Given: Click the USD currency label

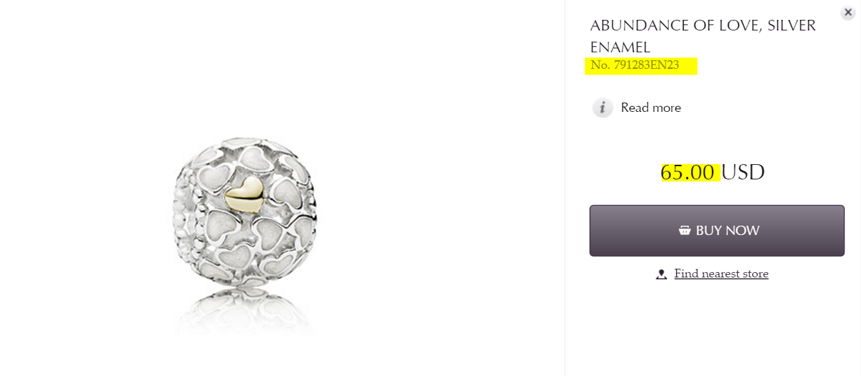Looking at the screenshot, I should [x=742, y=172].
